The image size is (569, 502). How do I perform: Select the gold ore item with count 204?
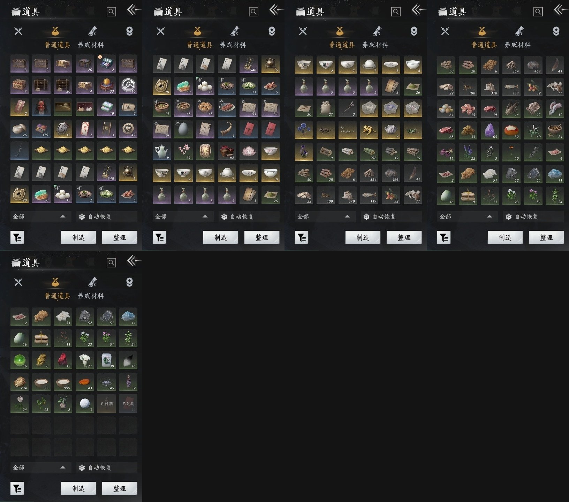click(20, 382)
